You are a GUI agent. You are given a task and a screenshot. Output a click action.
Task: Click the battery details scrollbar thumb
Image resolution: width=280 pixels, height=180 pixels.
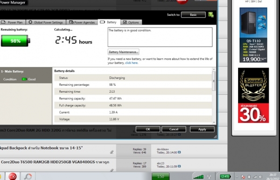214,81
